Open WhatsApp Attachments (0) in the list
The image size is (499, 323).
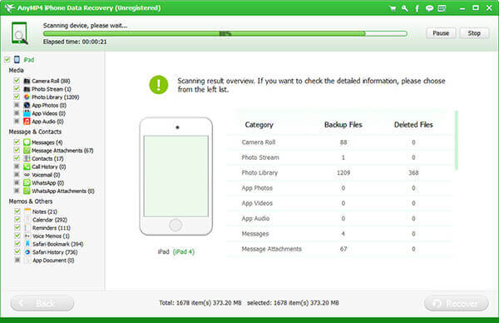click(63, 191)
